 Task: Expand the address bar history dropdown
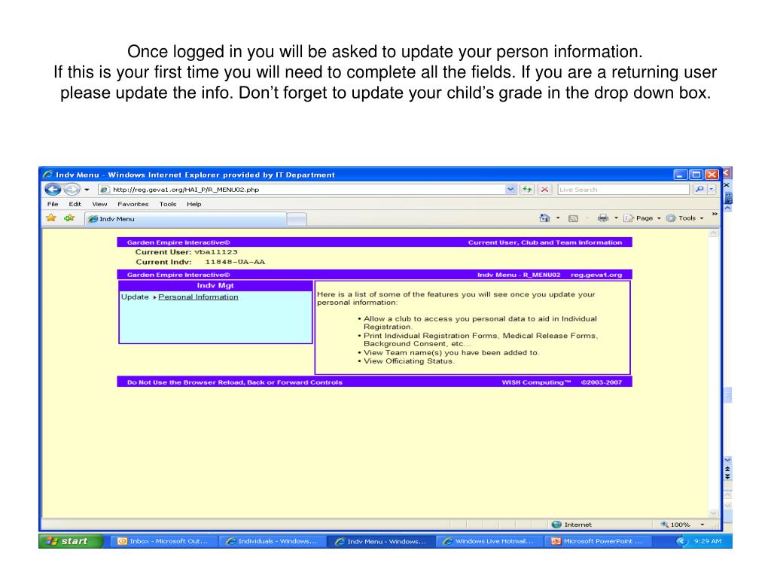[511, 189]
